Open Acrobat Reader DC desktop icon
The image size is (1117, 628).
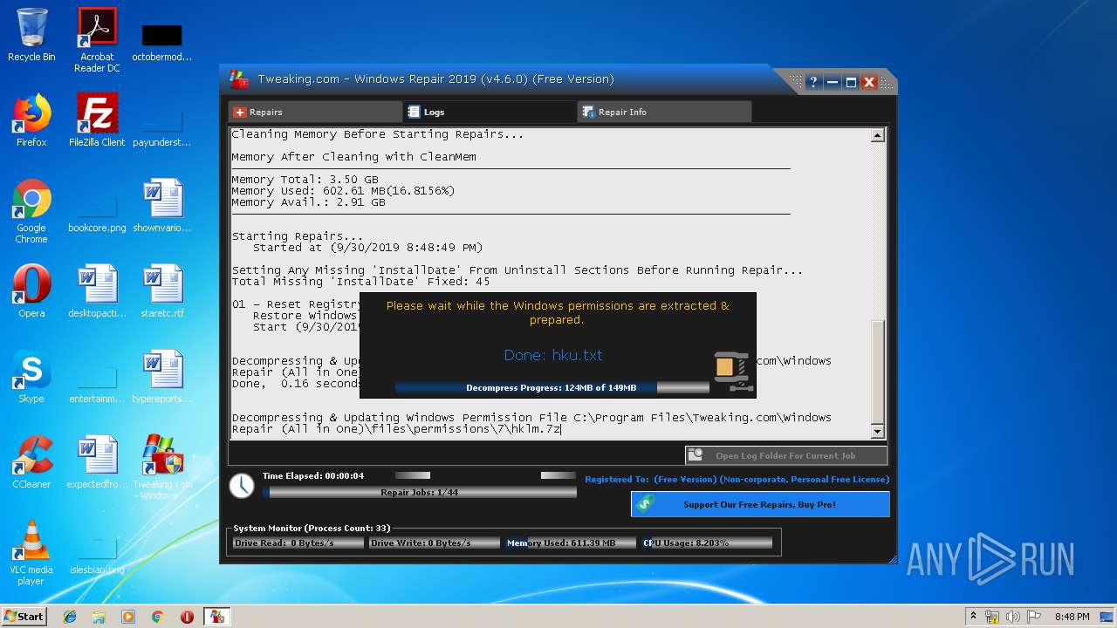point(97,40)
